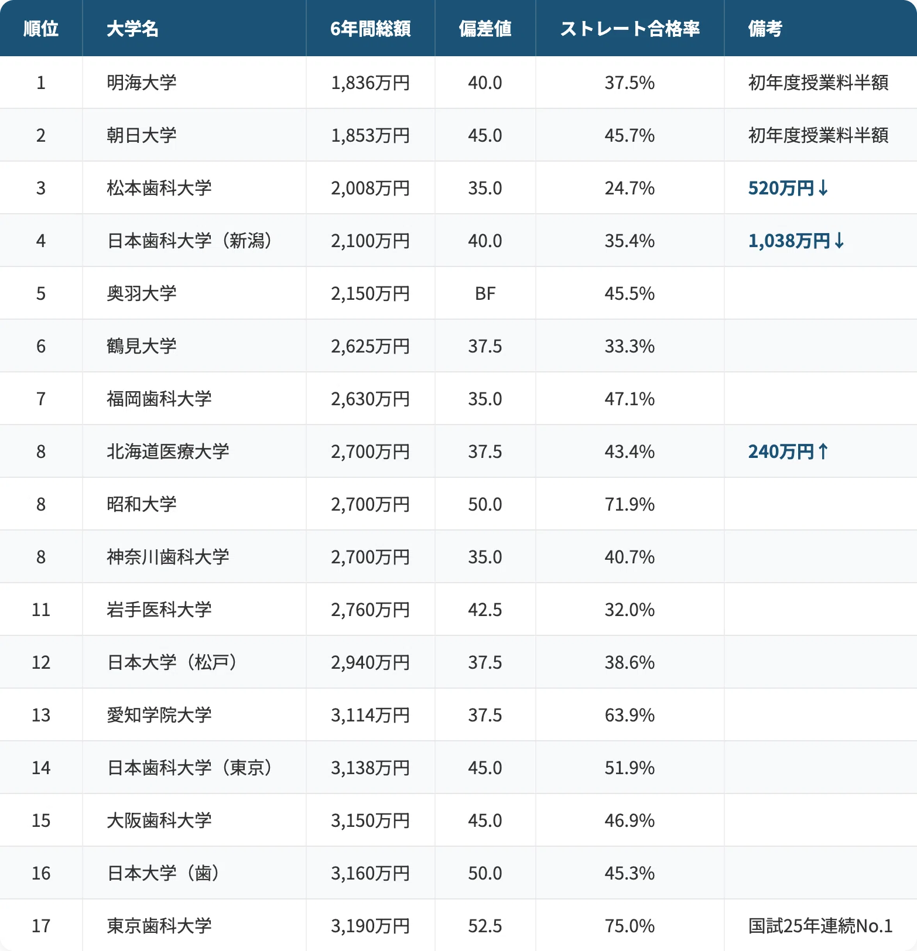Click the 2,100万円 total

point(371,241)
